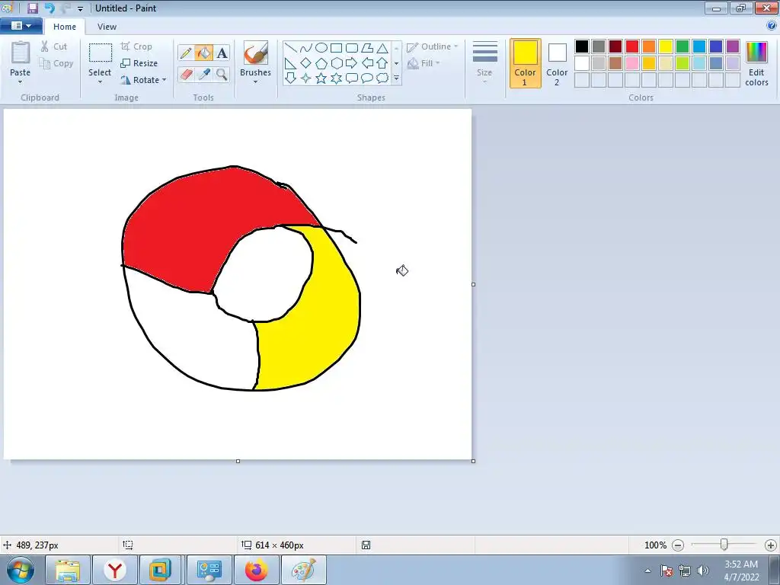Open Windows Start button

21,570
